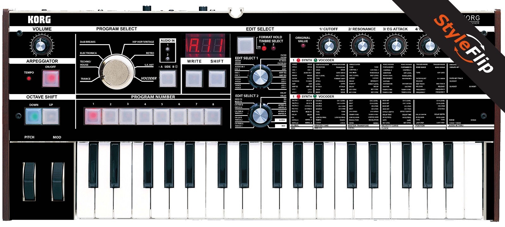Select Program Number button 6

(x=179, y=116)
